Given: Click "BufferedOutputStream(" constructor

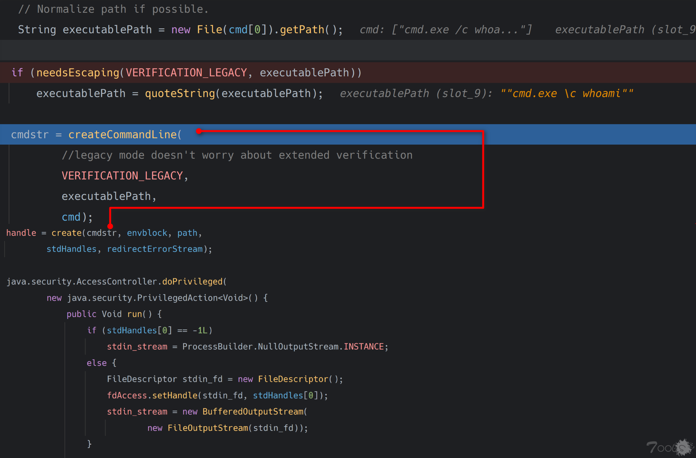Looking at the screenshot, I should 255,411.
